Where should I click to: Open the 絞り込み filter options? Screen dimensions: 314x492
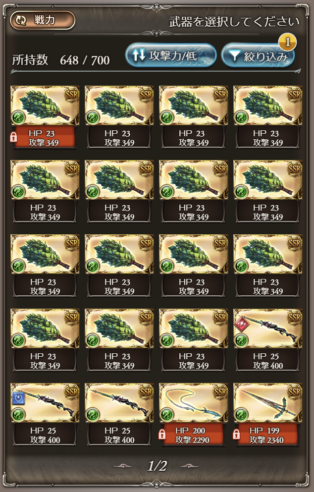258,56
